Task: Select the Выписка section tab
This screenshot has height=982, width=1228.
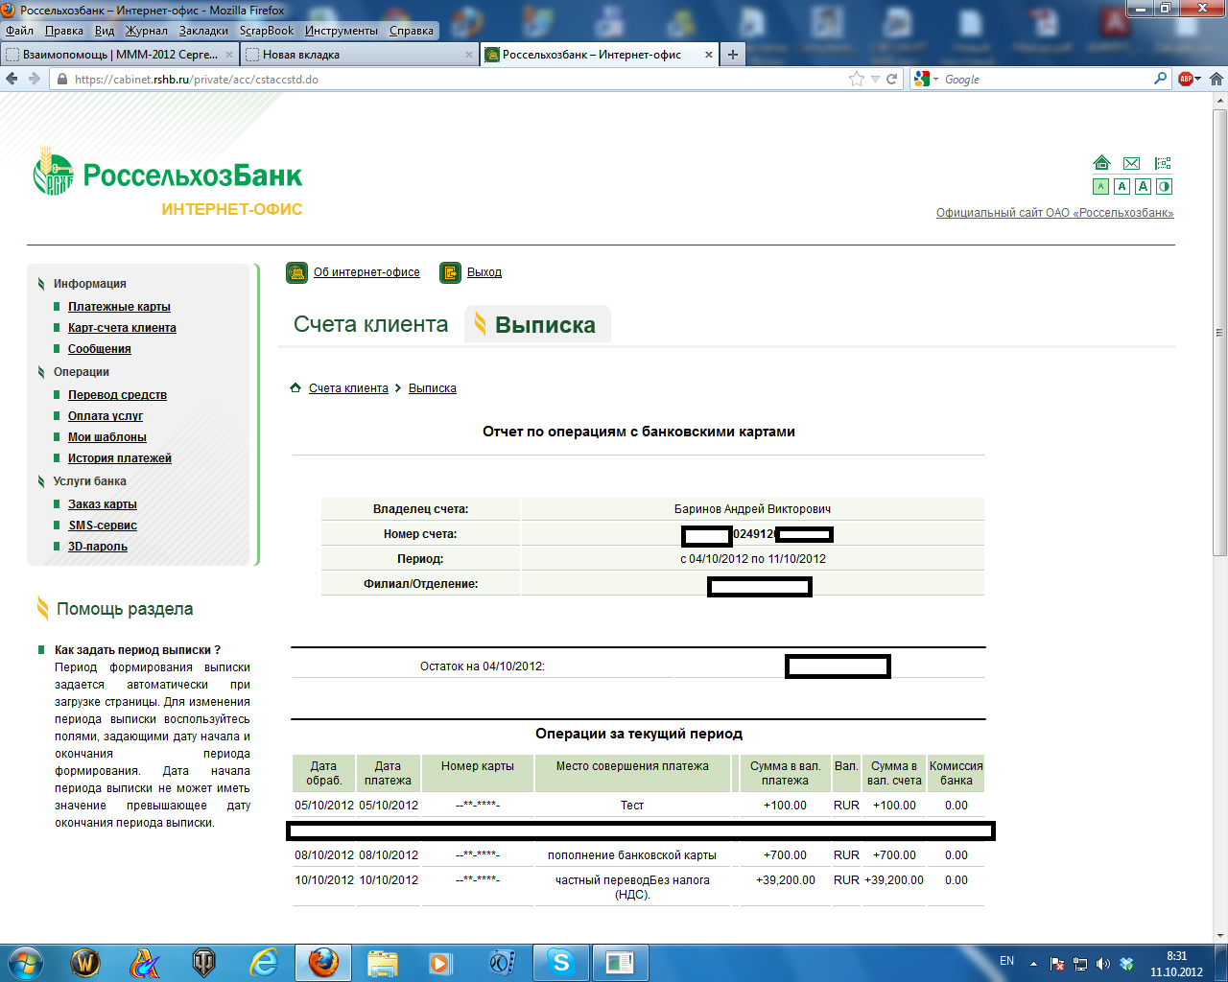Action: (x=538, y=324)
